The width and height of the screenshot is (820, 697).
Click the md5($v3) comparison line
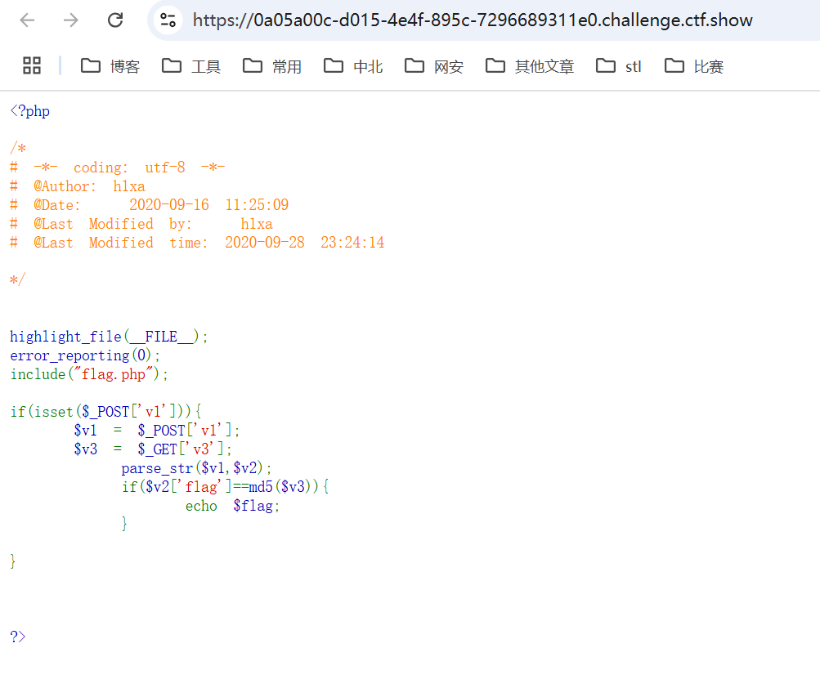(226, 487)
